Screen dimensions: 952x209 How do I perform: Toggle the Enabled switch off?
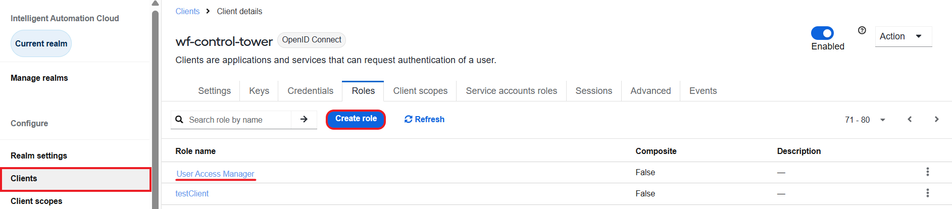tap(822, 33)
